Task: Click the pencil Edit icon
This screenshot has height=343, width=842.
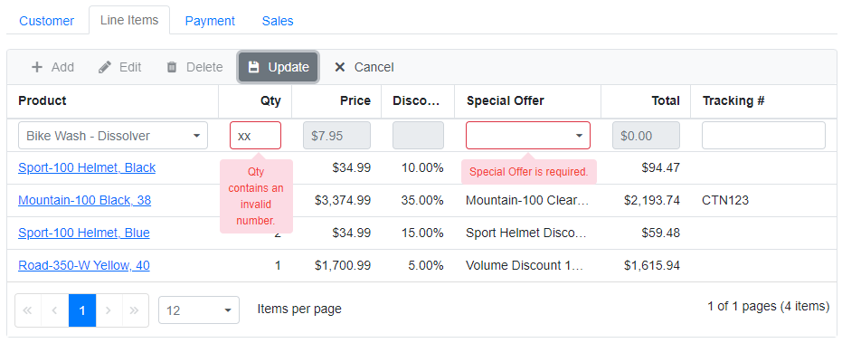Action: [x=105, y=67]
